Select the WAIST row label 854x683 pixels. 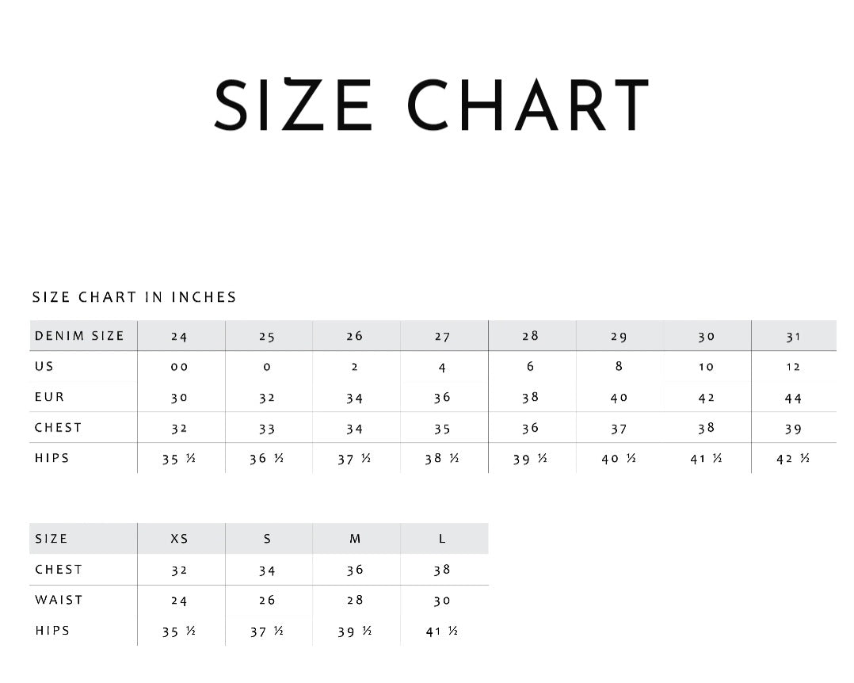[x=59, y=600]
